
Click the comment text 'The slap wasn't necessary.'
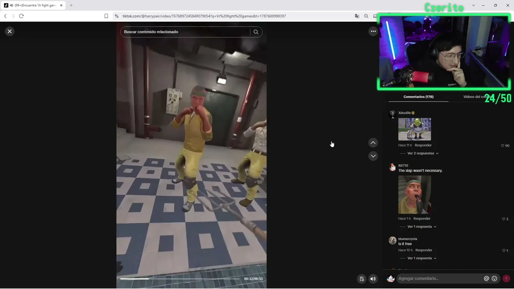tap(420, 171)
